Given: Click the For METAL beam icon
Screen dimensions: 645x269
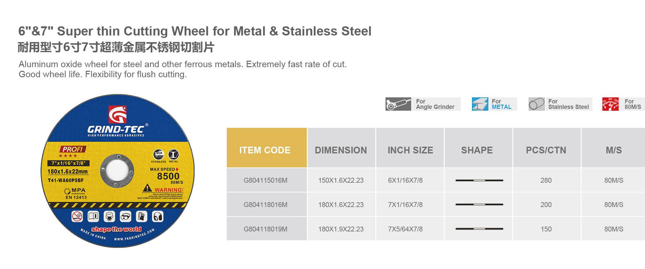Looking at the screenshot, I should pyautogui.click(x=480, y=104).
